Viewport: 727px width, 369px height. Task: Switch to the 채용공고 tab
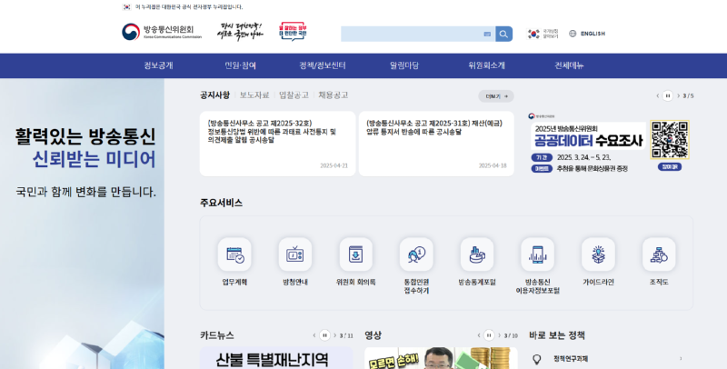(x=333, y=95)
